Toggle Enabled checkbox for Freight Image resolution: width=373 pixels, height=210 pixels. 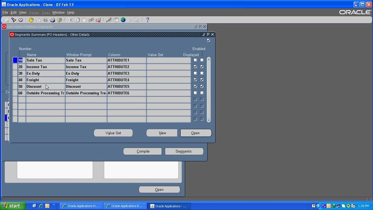pyautogui.click(x=202, y=80)
